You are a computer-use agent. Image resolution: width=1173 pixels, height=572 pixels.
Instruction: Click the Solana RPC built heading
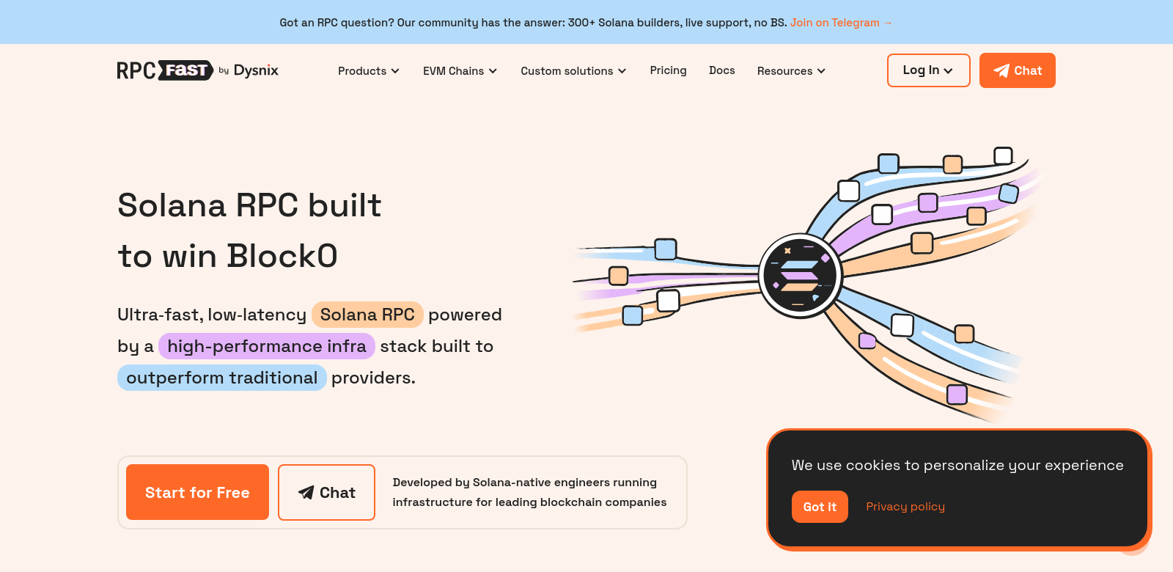249,230
